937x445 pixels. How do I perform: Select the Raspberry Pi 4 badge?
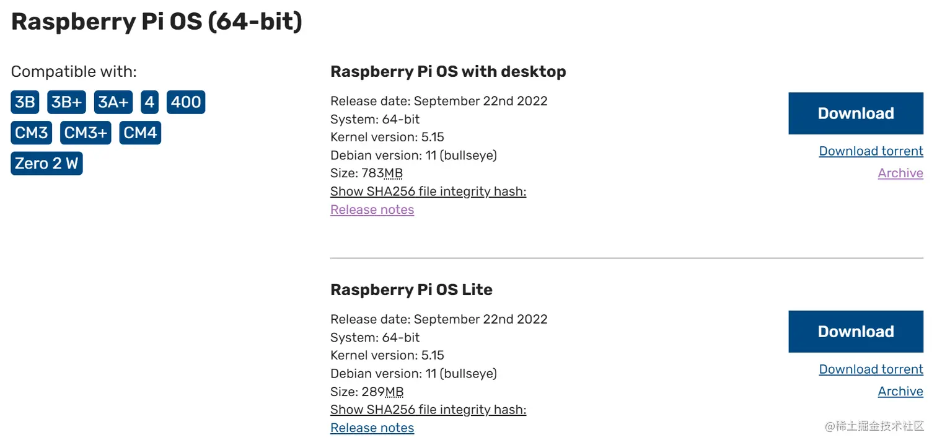pos(149,102)
